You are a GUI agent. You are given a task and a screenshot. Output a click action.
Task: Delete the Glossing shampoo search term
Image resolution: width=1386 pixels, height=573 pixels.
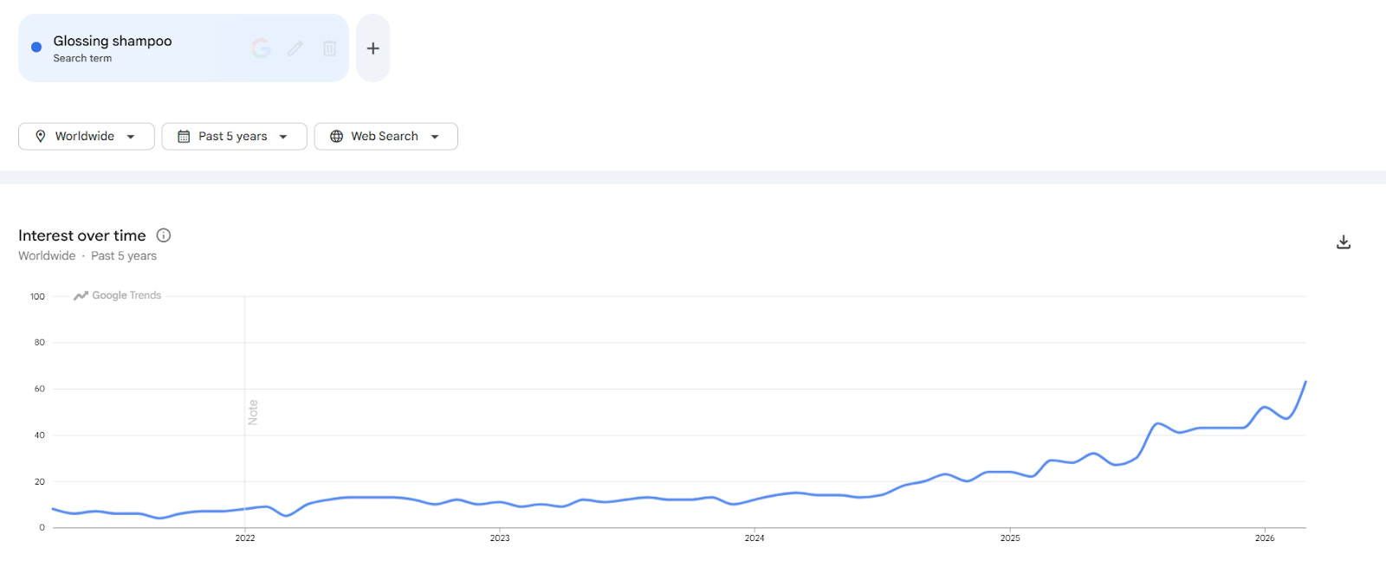coord(329,48)
